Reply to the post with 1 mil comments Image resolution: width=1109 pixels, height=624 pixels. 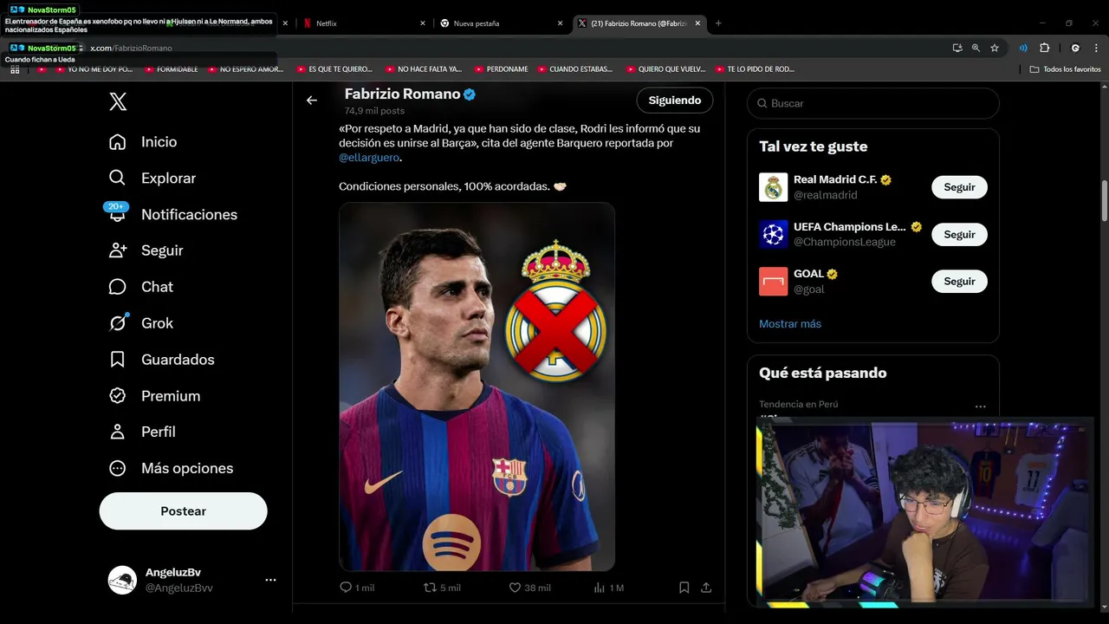pyautogui.click(x=356, y=588)
